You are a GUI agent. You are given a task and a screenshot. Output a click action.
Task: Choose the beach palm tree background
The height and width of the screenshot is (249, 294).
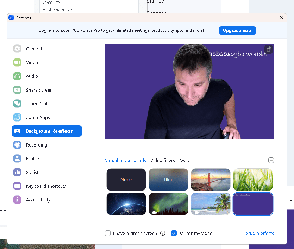tap(211, 204)
